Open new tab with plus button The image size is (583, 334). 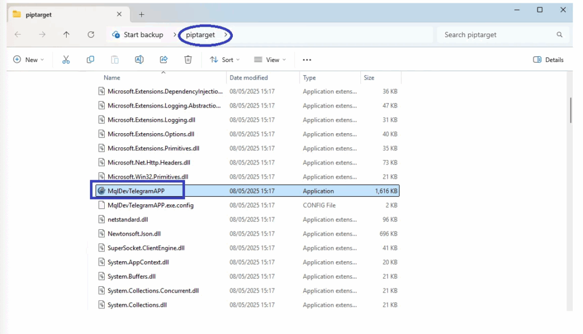142,14
